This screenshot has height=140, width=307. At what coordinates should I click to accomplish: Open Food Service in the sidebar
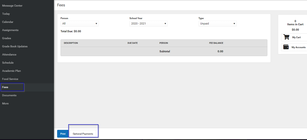coord(10,79)
